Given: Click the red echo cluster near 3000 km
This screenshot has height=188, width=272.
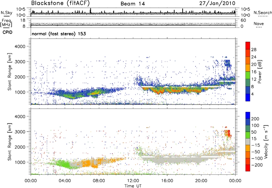Looking at the screenshot, I should (227, 134).
